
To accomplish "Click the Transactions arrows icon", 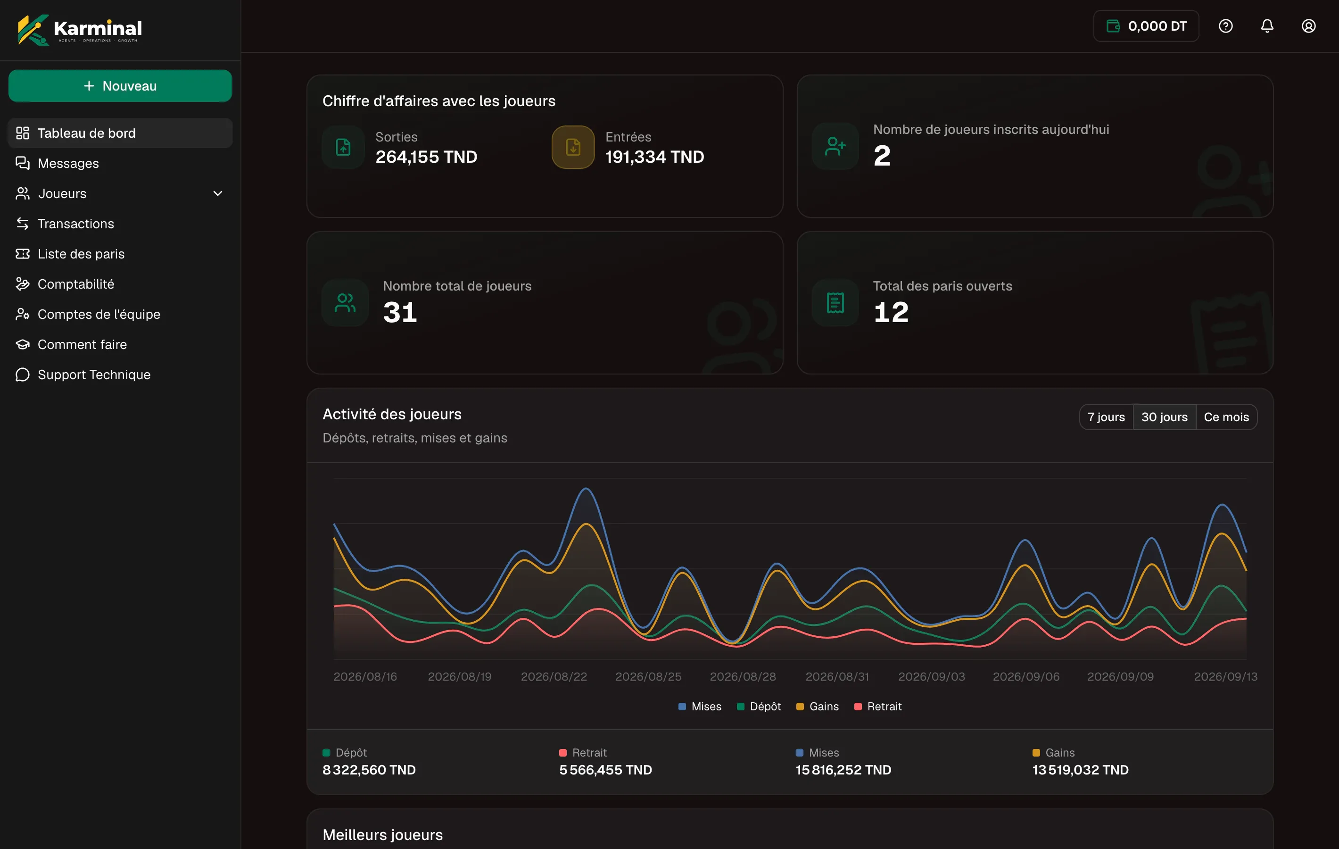I will tap(22, 224).
